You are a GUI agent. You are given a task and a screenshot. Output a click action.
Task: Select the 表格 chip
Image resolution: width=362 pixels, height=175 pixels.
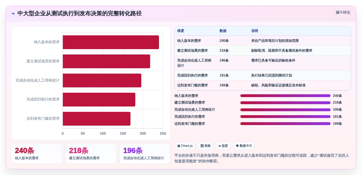point(205,146)
